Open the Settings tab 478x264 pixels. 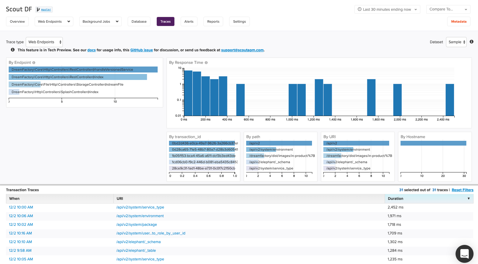click(x=240, y=21)
